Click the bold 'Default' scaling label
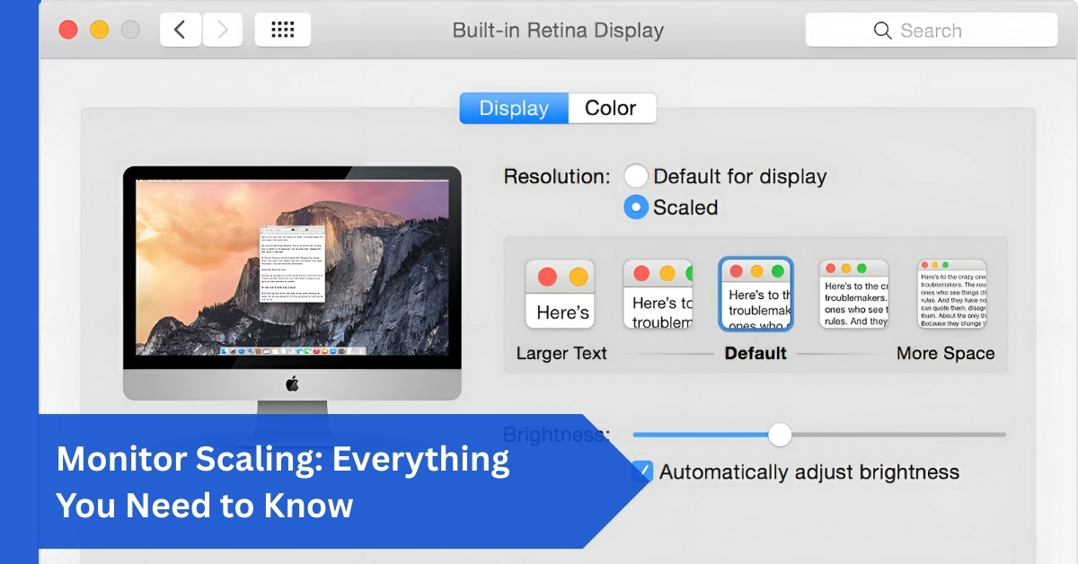 [755, 353]
